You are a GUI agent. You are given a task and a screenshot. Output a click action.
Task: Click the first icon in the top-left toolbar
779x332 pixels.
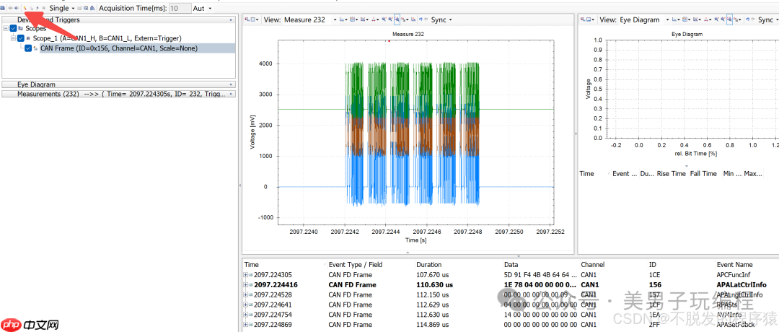coord(3,8)
